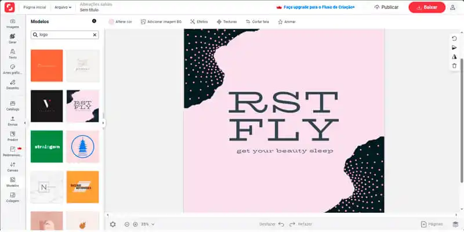
Task: Click Faça upgrade para o Fluxo de Criação+
Action: [316, 8]
